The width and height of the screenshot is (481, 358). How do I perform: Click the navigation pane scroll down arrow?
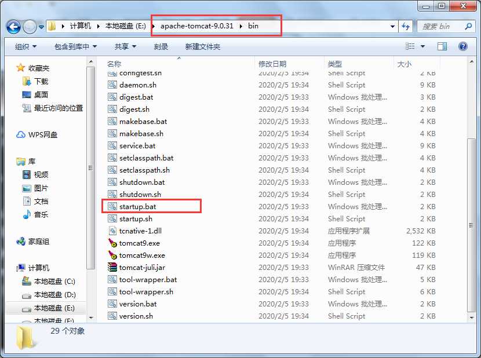point(91,317)
